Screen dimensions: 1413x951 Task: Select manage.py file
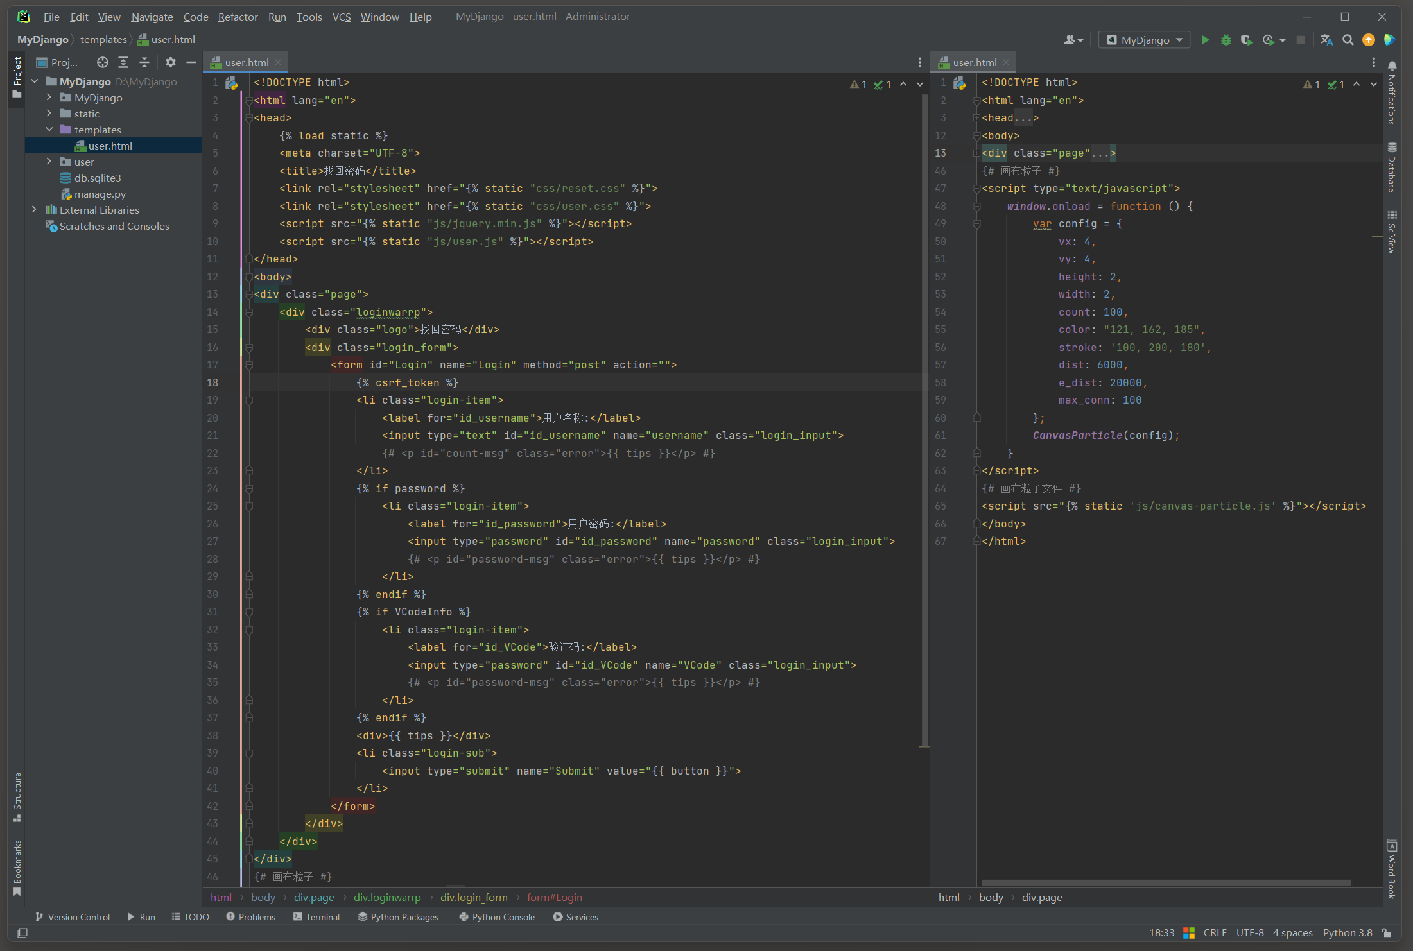click(100, 194)
